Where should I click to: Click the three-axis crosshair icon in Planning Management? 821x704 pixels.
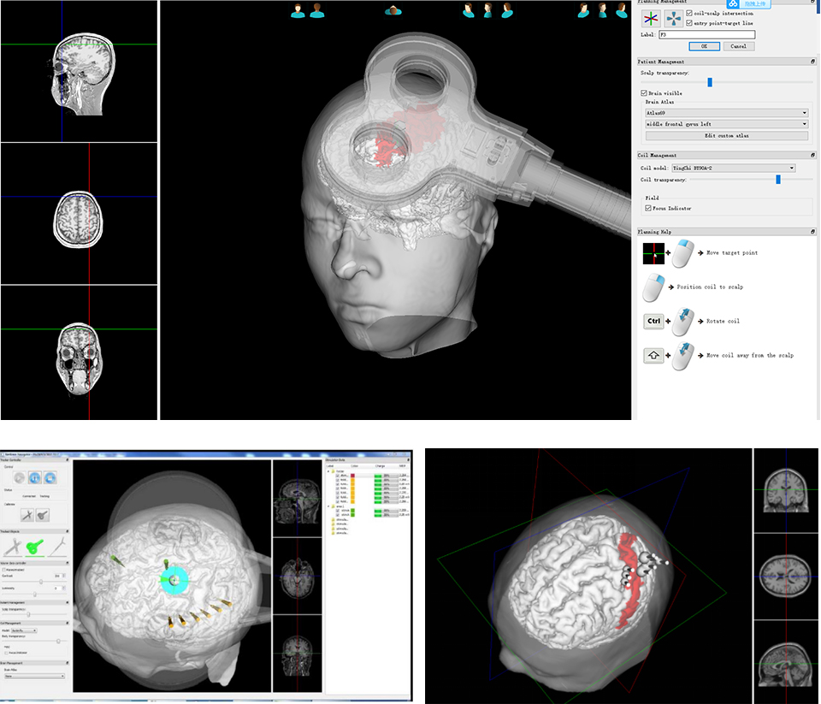652,17
